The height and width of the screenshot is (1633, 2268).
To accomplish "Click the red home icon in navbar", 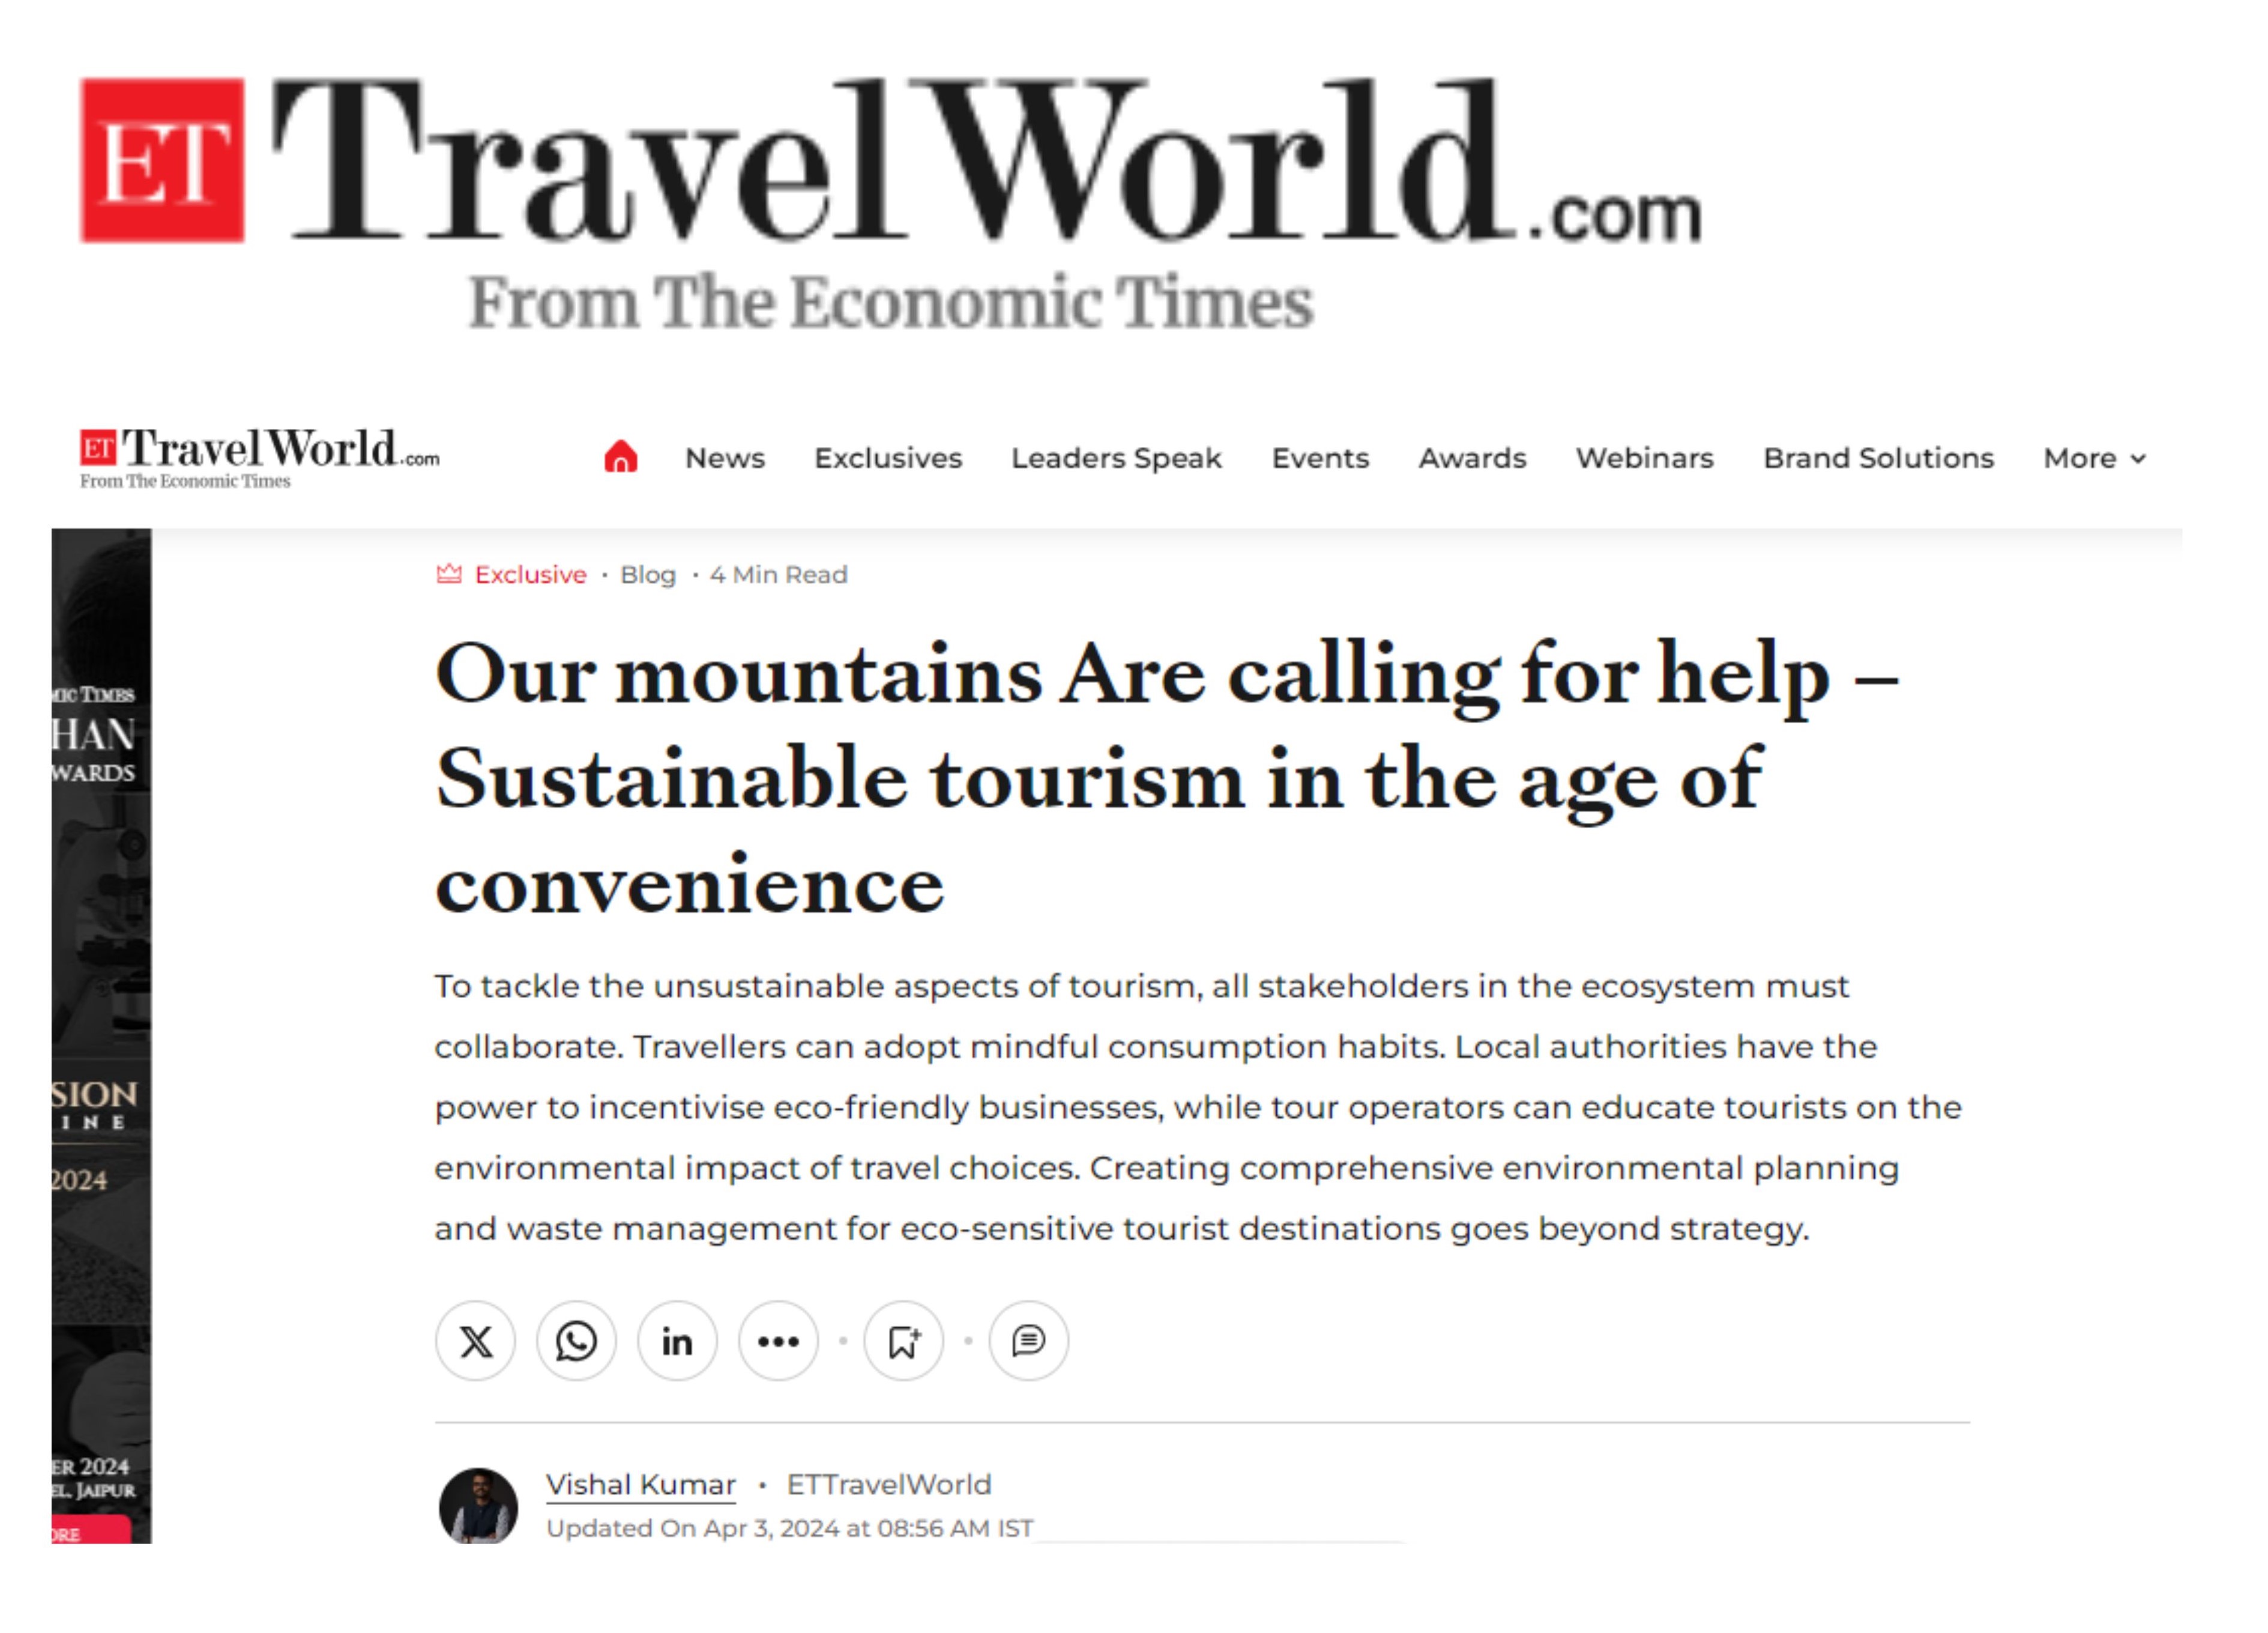I will [x=621, y=457].
